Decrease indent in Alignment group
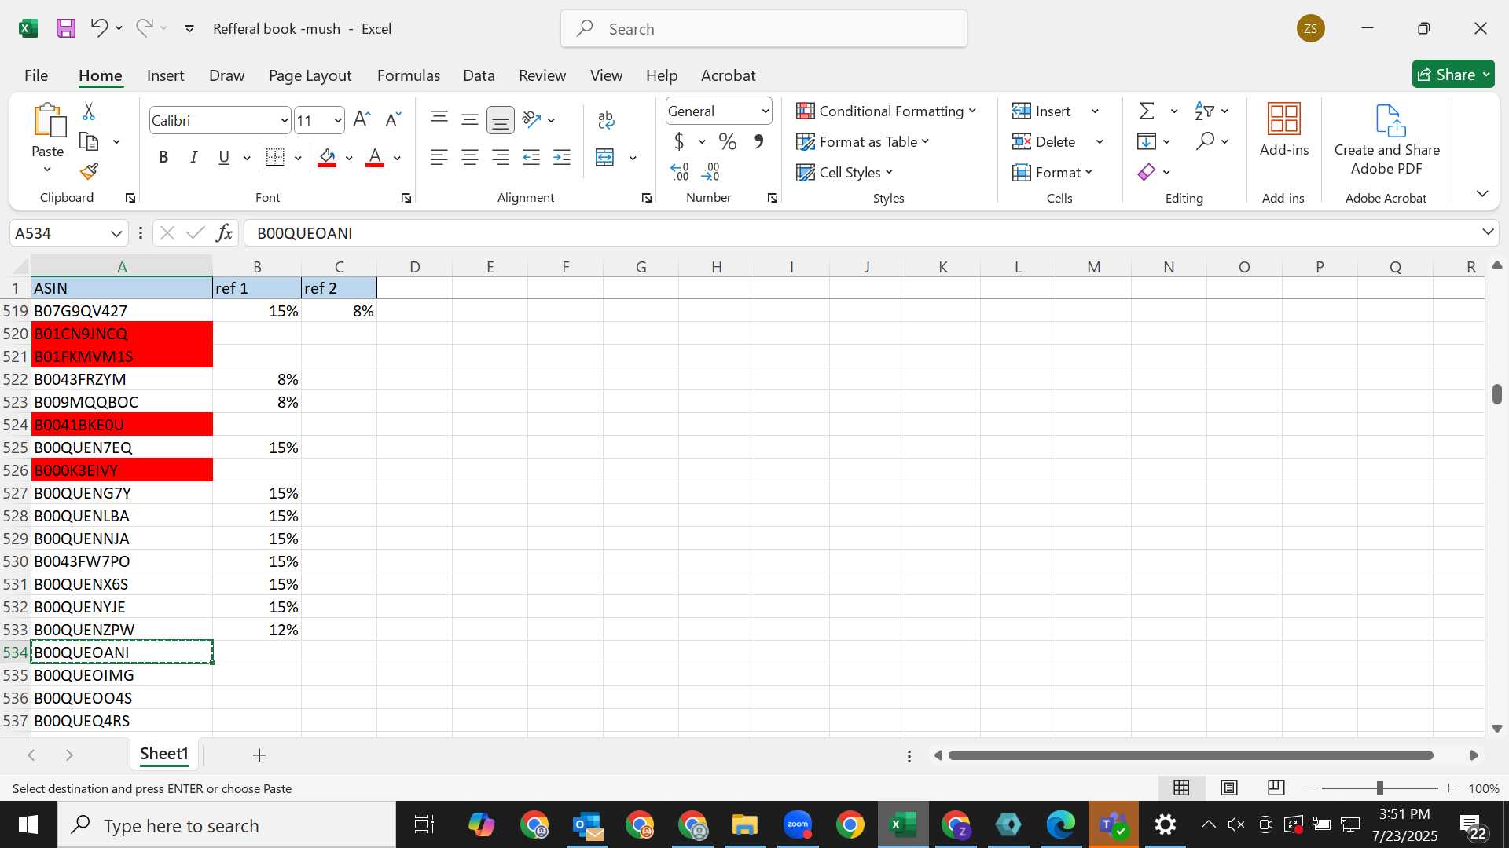 pos(532,158)
